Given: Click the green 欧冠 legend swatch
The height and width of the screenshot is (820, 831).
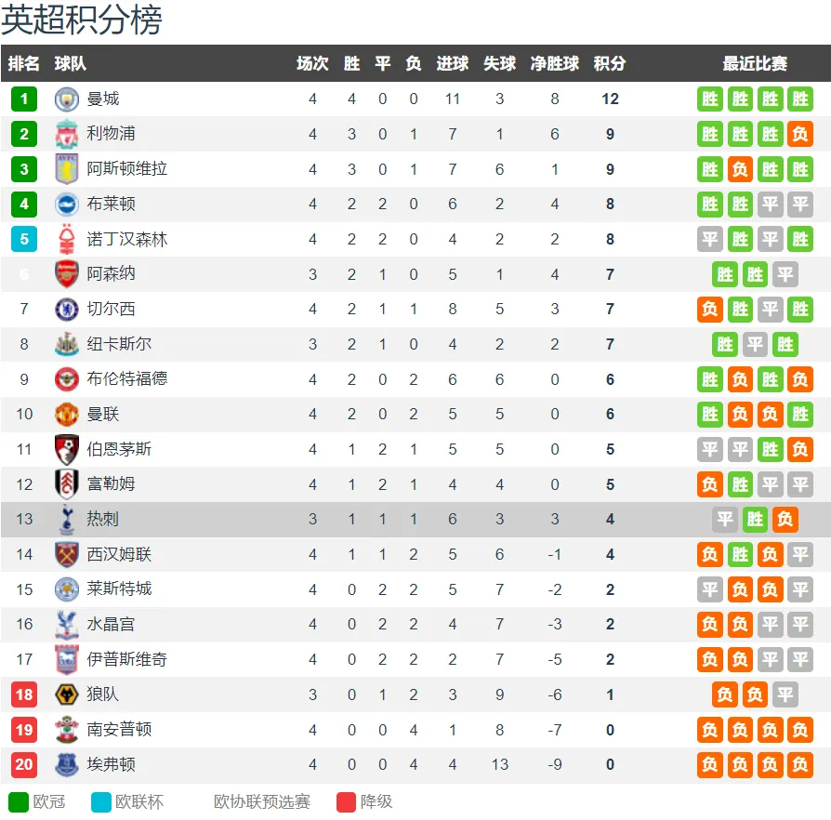Looking at the screenshot, I should coord(19,802).
